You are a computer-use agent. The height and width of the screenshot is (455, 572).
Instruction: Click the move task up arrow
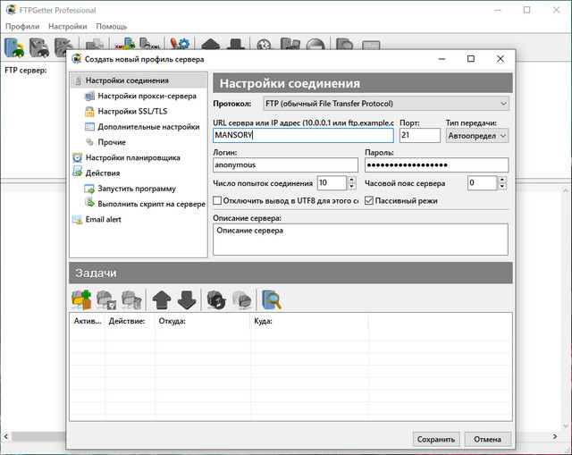(162, 299)
